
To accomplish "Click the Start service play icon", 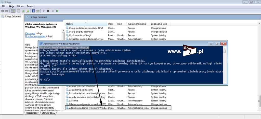I will point(44,11).
